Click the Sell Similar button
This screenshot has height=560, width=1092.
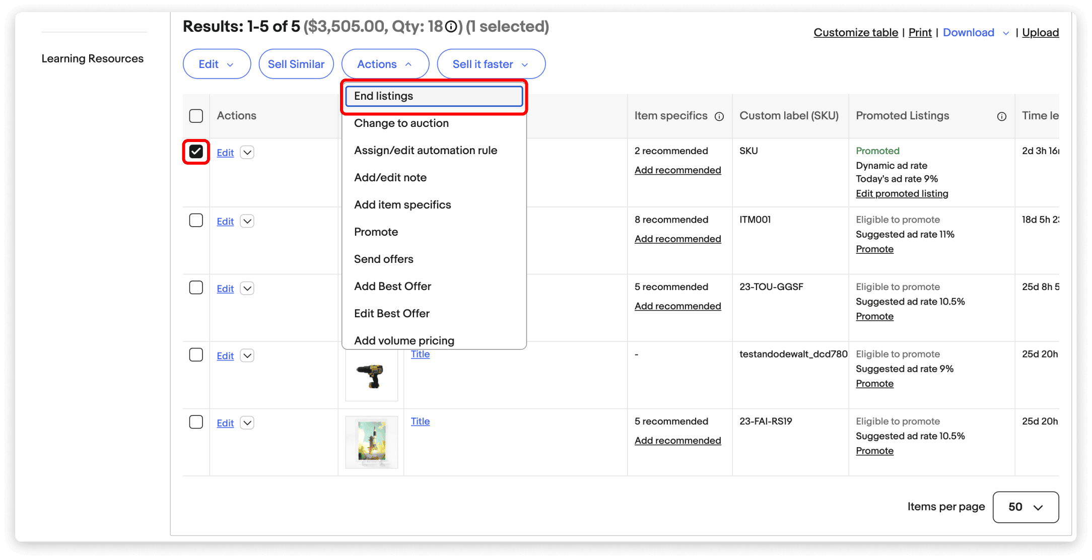(x=296, y=63)
